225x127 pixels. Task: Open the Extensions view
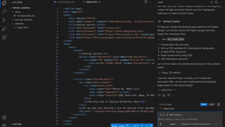tap(4, 37)
